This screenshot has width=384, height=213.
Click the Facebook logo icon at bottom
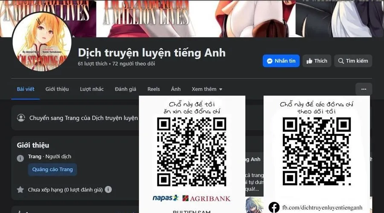tap(274, 207)
